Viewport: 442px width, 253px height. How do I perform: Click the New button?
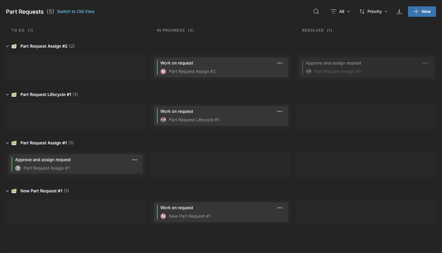point(422,12)
